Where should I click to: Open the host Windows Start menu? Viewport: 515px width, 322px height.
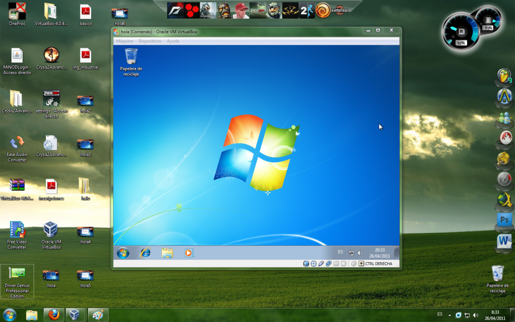click(x=10, y=315)
